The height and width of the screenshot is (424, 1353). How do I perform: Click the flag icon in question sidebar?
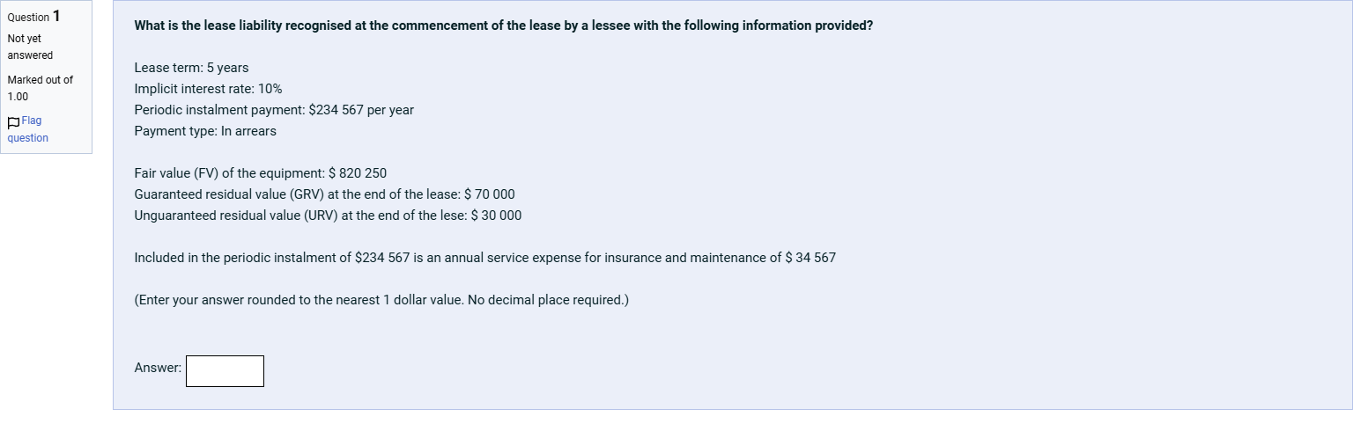[13, 122]
